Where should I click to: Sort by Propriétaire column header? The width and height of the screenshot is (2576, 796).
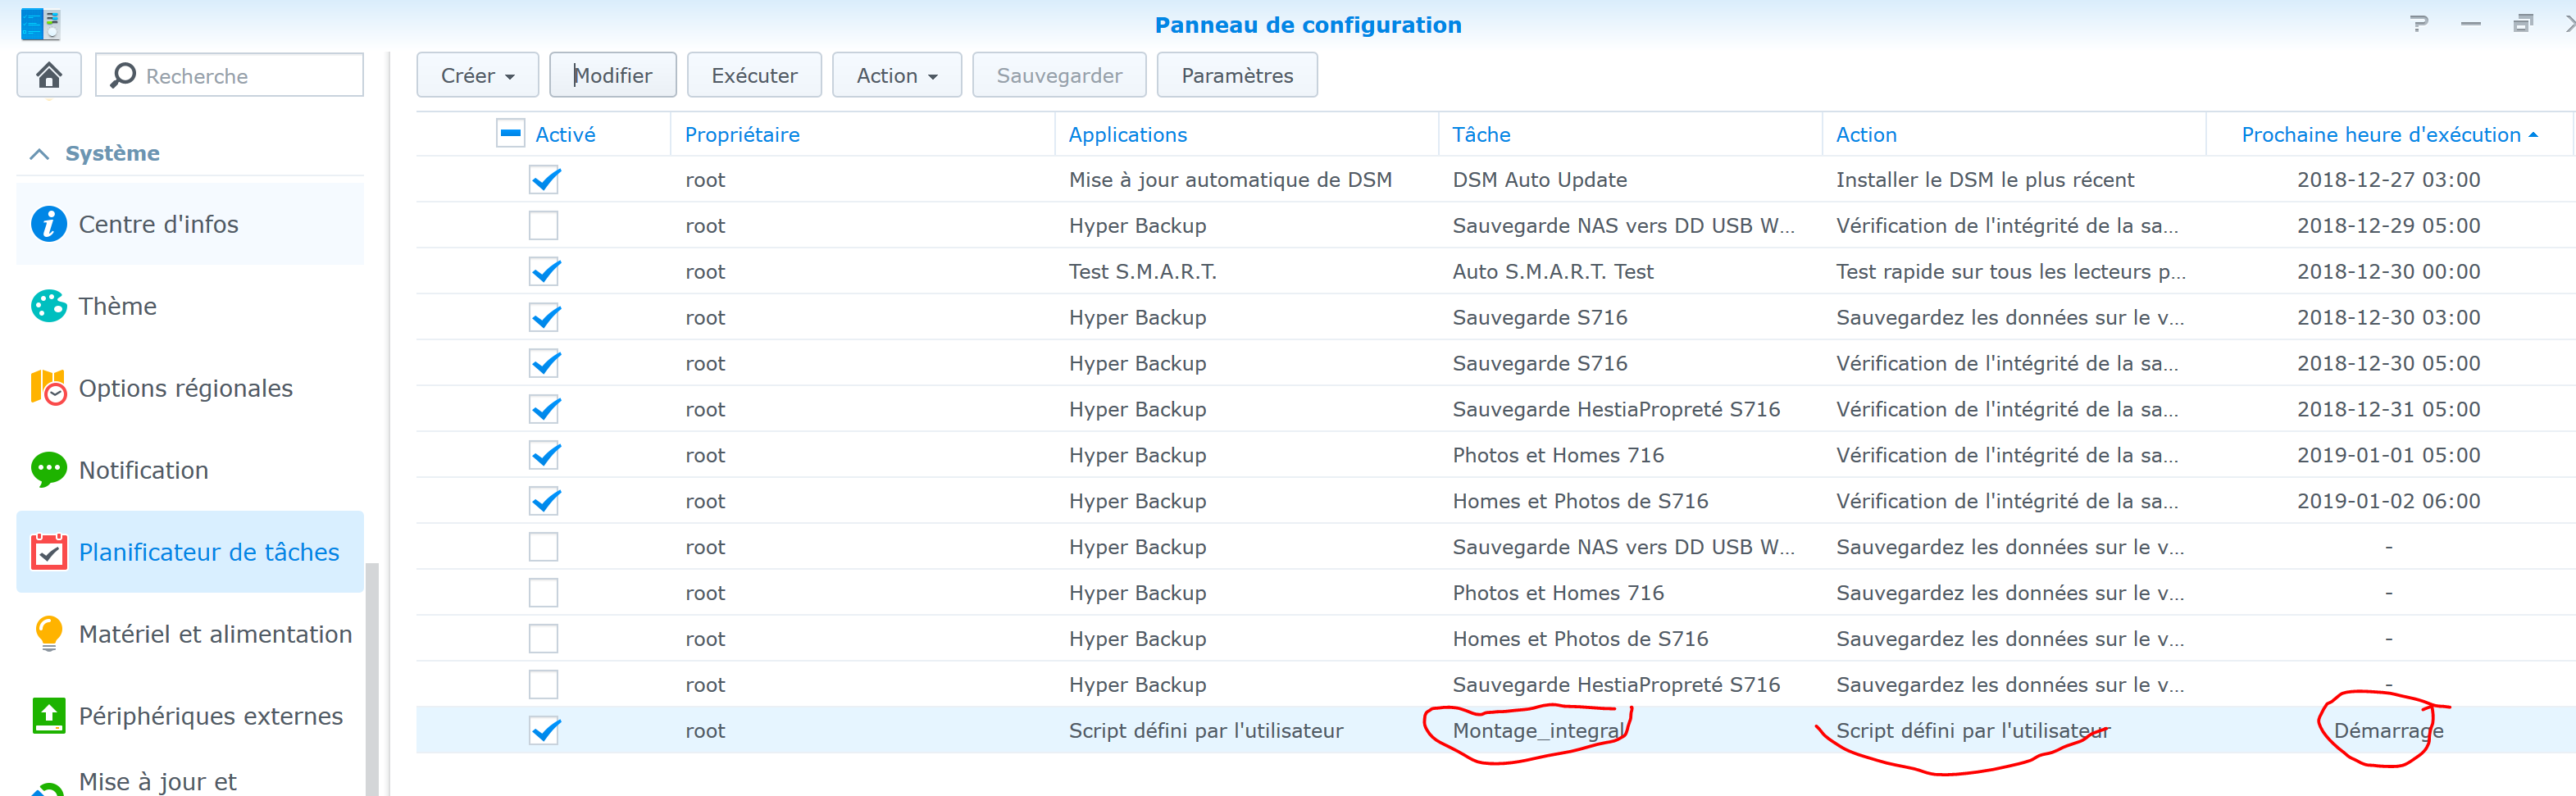742,135
